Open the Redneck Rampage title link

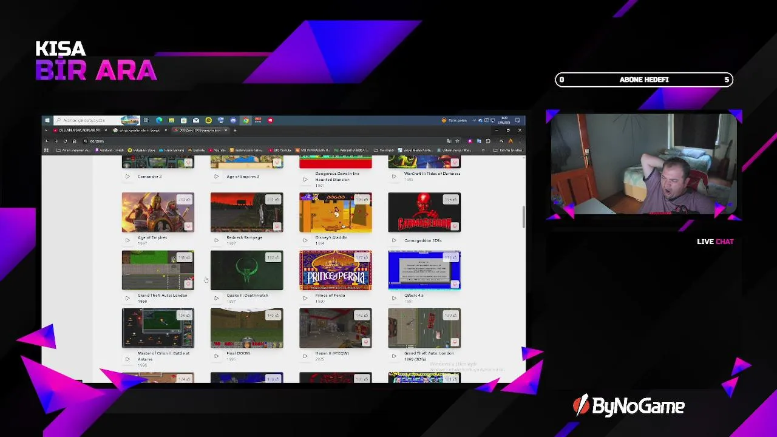coord(245,237)
